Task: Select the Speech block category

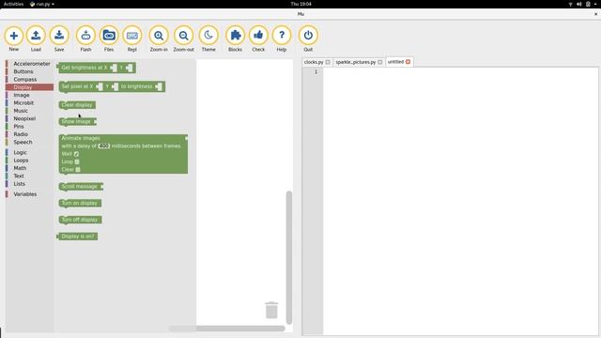Action: [x=23, y=142]
